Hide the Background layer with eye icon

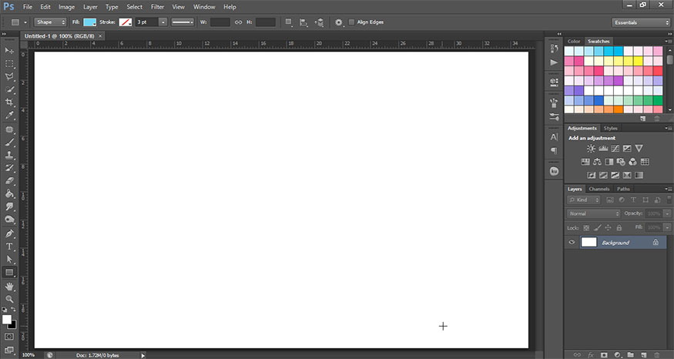[572, 243]
